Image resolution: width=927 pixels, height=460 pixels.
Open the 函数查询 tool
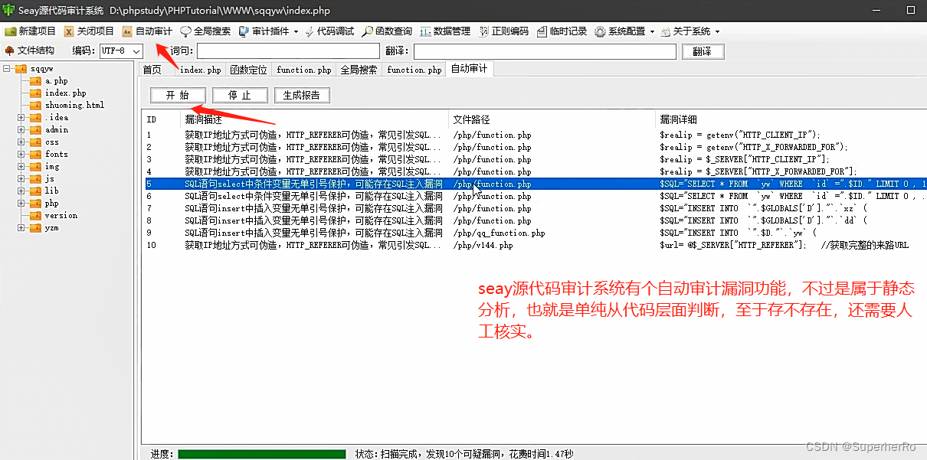(388, 31)
